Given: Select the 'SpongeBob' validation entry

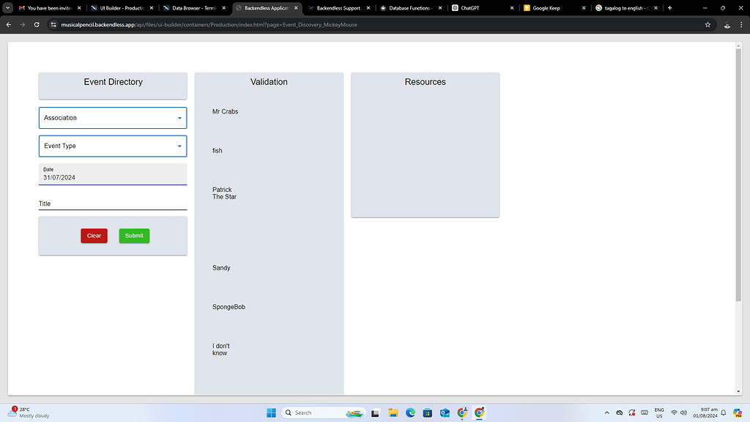Looking at the screenshot, I should pyautogui.click(x=229, y=307).
